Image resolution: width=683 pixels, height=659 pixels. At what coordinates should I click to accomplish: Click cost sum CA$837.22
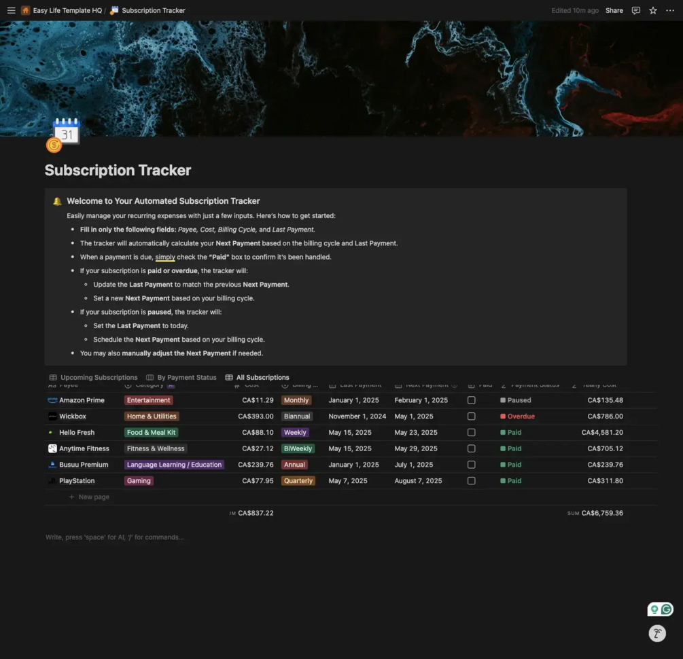[256, 513]
